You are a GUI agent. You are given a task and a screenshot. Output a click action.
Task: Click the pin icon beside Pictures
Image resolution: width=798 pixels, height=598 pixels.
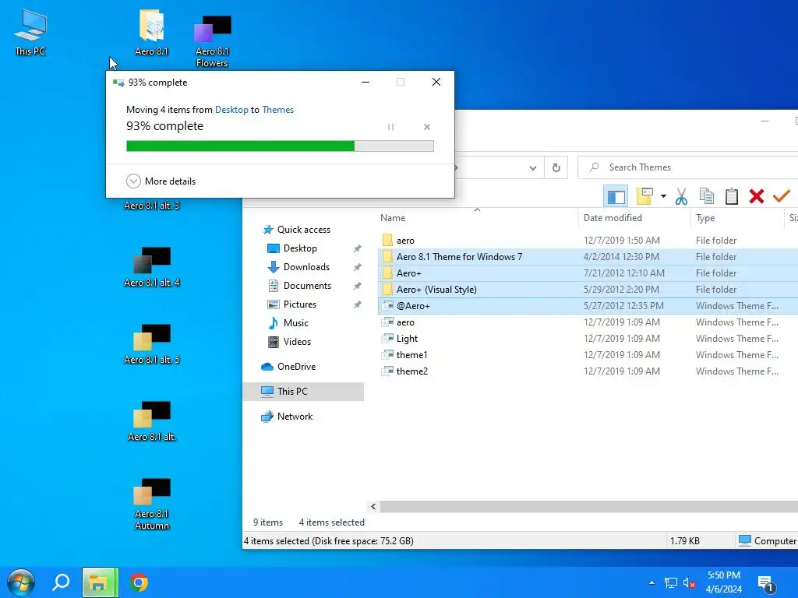[357, 305]
